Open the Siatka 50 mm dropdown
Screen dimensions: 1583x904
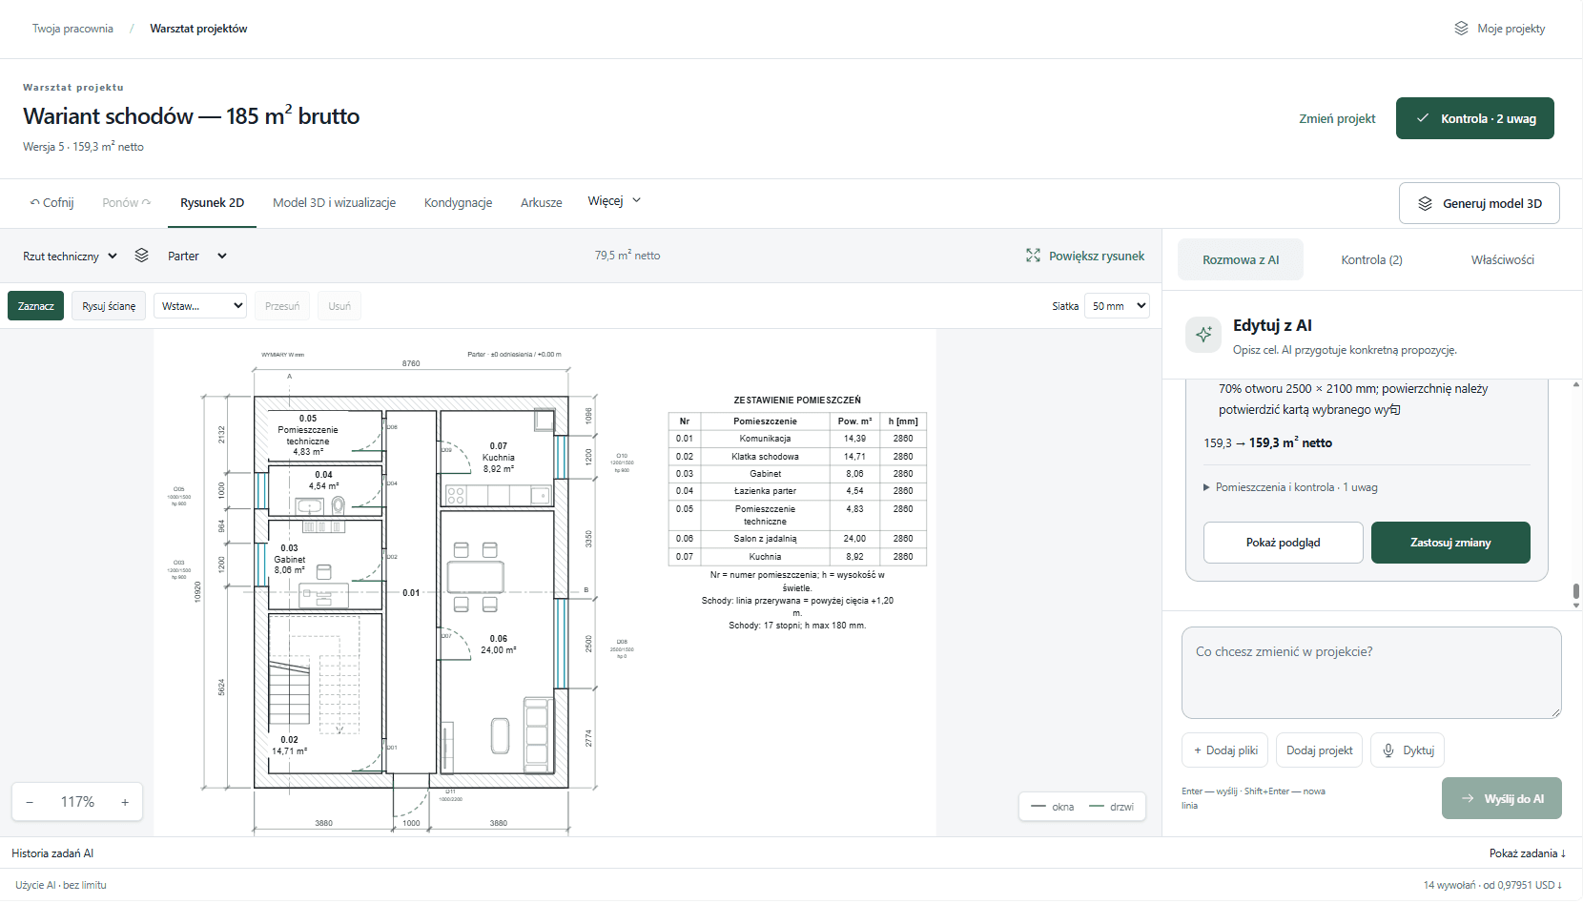pyautogui.click(x=1117, y=306)
